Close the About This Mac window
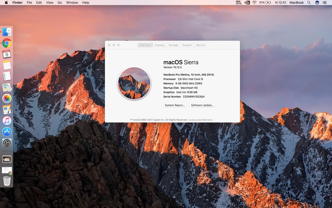 click(x=109, y=45)
